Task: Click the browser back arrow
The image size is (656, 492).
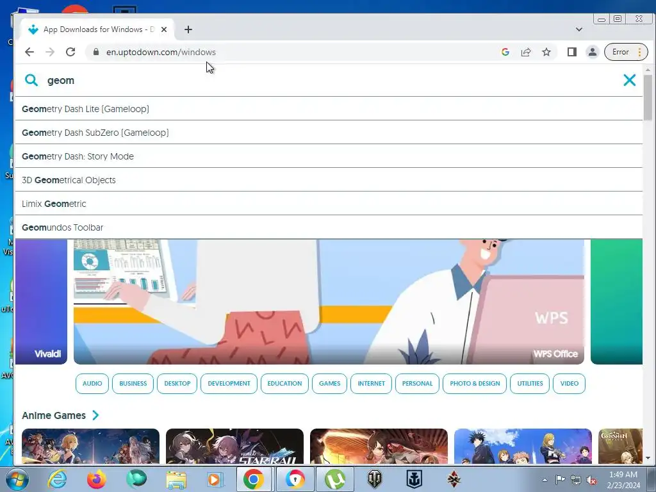Action: (29, 52)
